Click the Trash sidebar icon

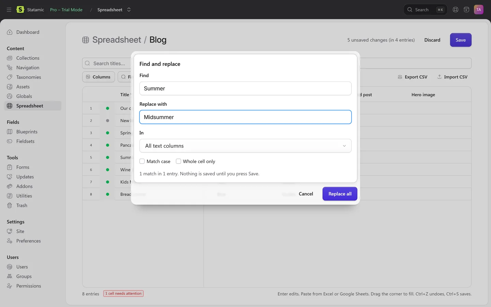10,205
